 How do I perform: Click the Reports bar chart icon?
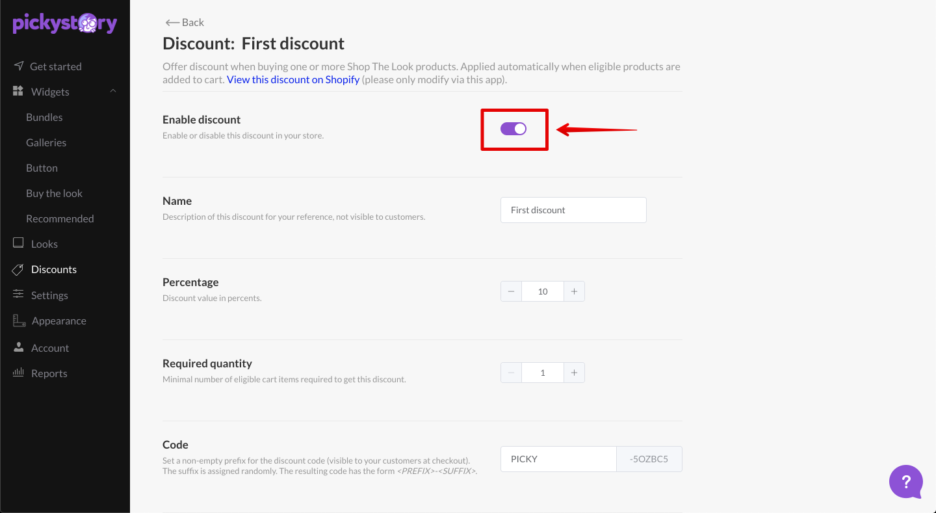click(18, 373)
